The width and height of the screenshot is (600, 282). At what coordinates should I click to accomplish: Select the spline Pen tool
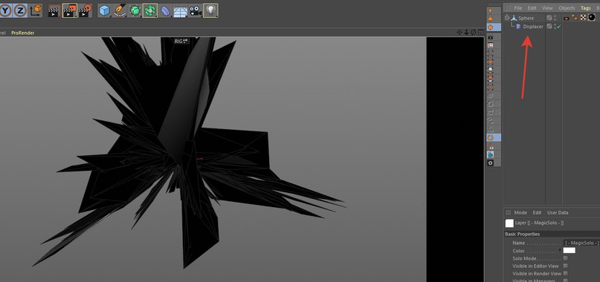tap(120, 10)
